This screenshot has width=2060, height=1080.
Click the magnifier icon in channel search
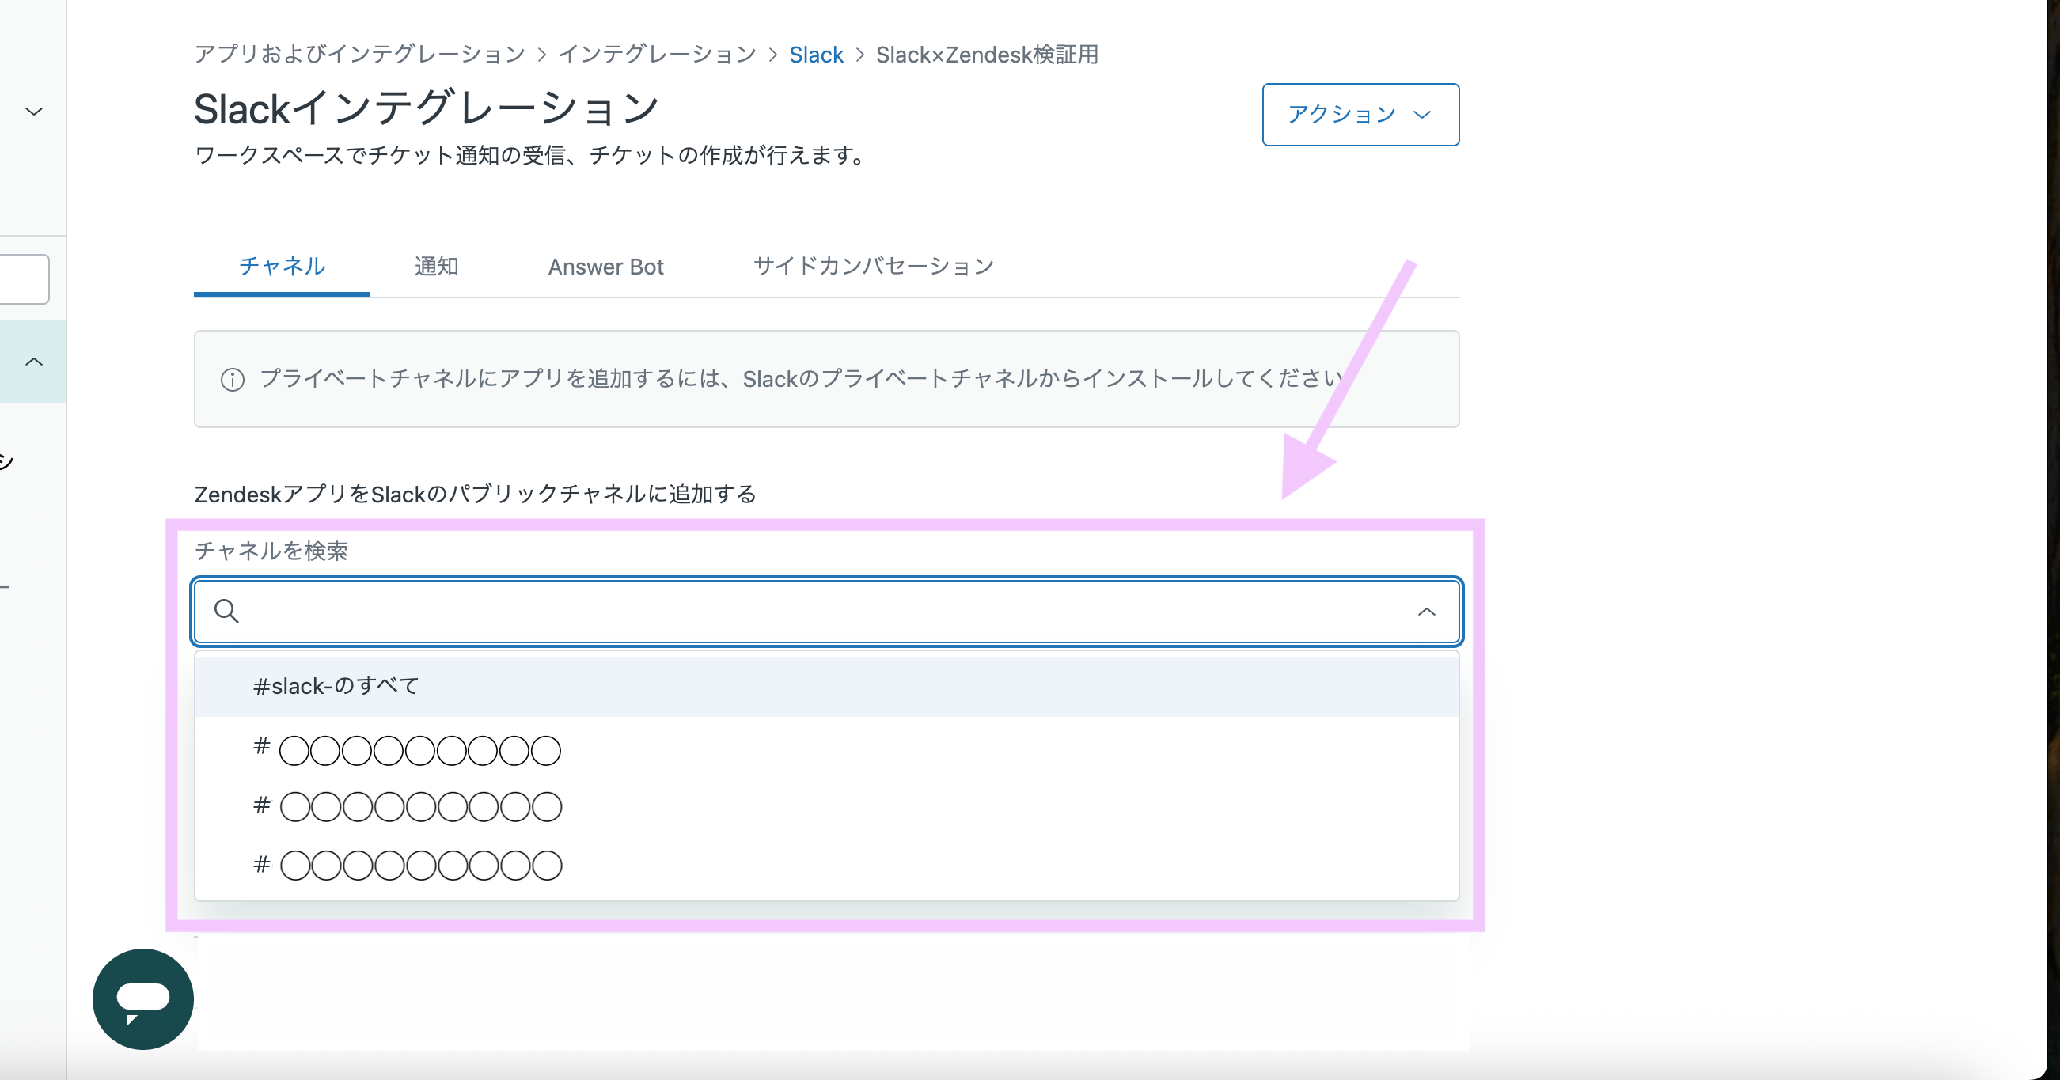pyautogui.click(x=226, y=611)
